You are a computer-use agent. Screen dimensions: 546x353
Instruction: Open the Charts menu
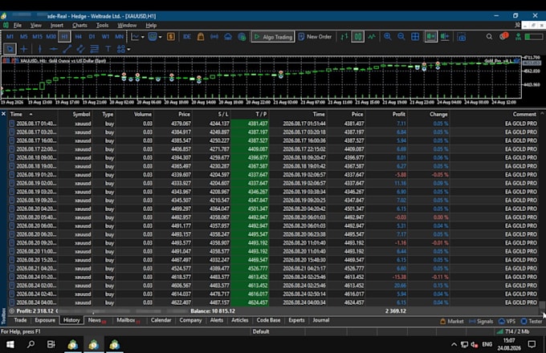pos(79,25)
